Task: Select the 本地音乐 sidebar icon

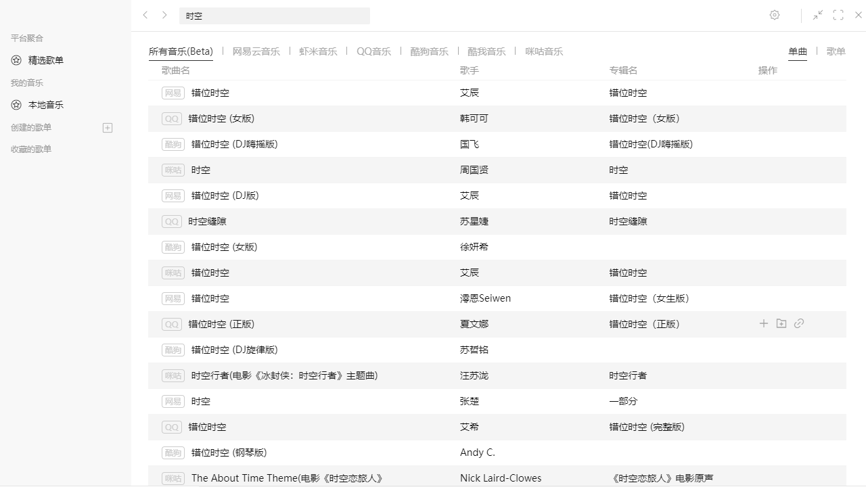Action: point(16,105)
